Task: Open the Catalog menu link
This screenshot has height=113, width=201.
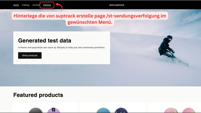Action: pos(26,5)
